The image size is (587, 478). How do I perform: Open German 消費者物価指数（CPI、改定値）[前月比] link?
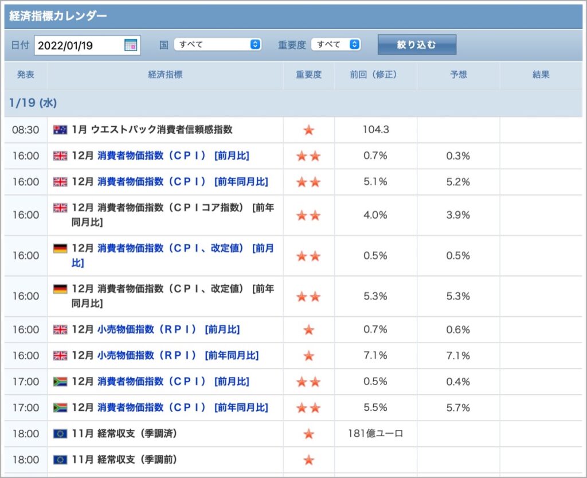[x=173, y=255]
